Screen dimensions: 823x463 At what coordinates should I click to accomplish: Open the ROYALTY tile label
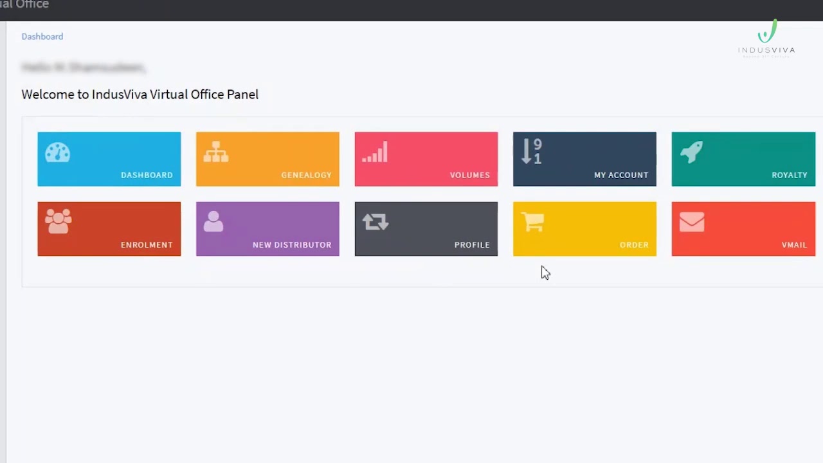pyautogui.click(x=790, y=175)
